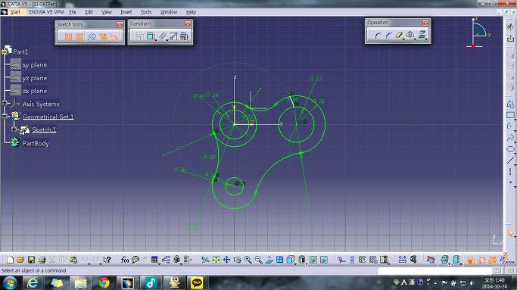Viewport: 517px width, 290px height.
Task: Select the Animate Constraint tool
Action: [173, 36]
